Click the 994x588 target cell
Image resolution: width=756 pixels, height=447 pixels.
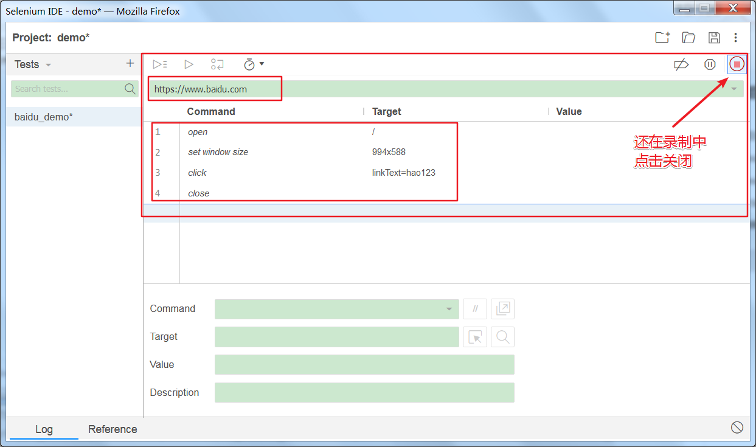click(x=389, y=152)
